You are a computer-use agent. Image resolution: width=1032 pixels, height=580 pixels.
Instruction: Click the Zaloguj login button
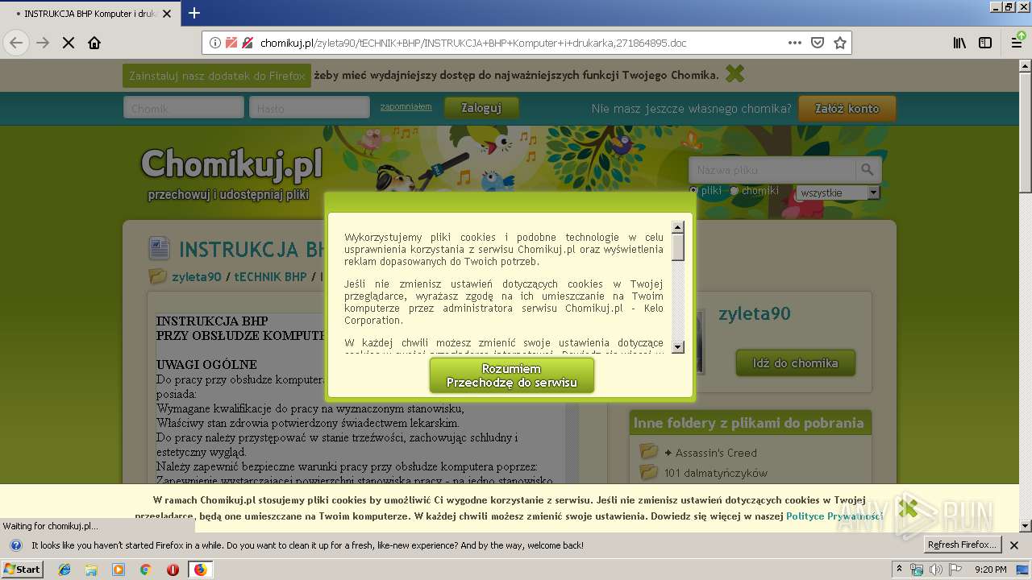click(x=481, y=108)
